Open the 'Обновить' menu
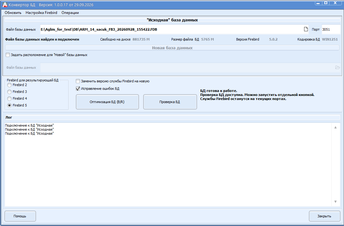This screenshot has width=344, height=226. coord(13,13)
